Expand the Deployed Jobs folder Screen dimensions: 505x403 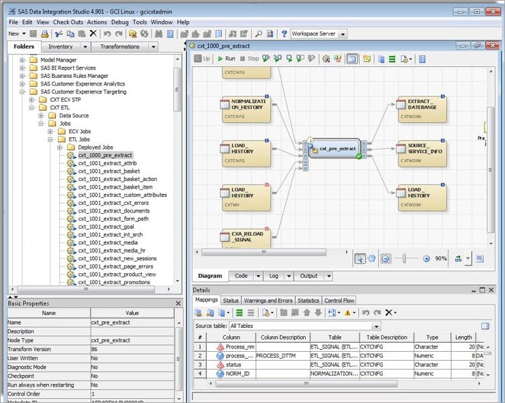pyautogui.click(x=59, y=148)
